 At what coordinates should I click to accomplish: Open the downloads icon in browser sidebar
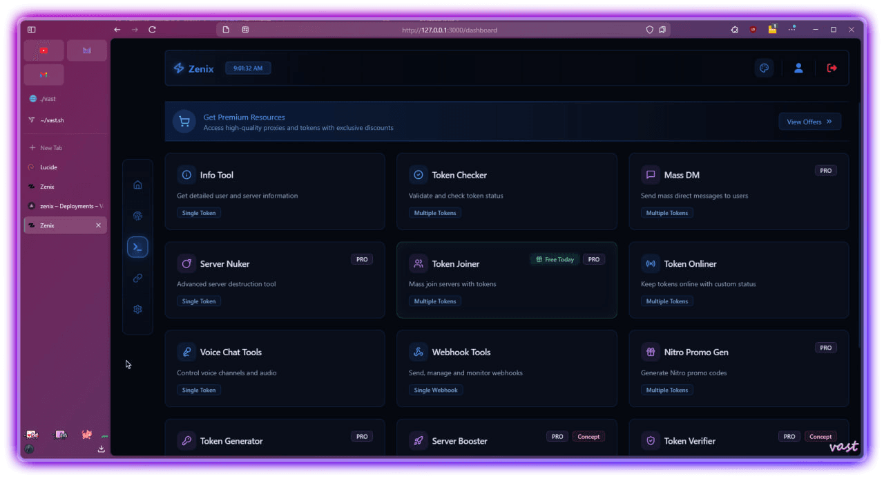(x=102, y=449)
